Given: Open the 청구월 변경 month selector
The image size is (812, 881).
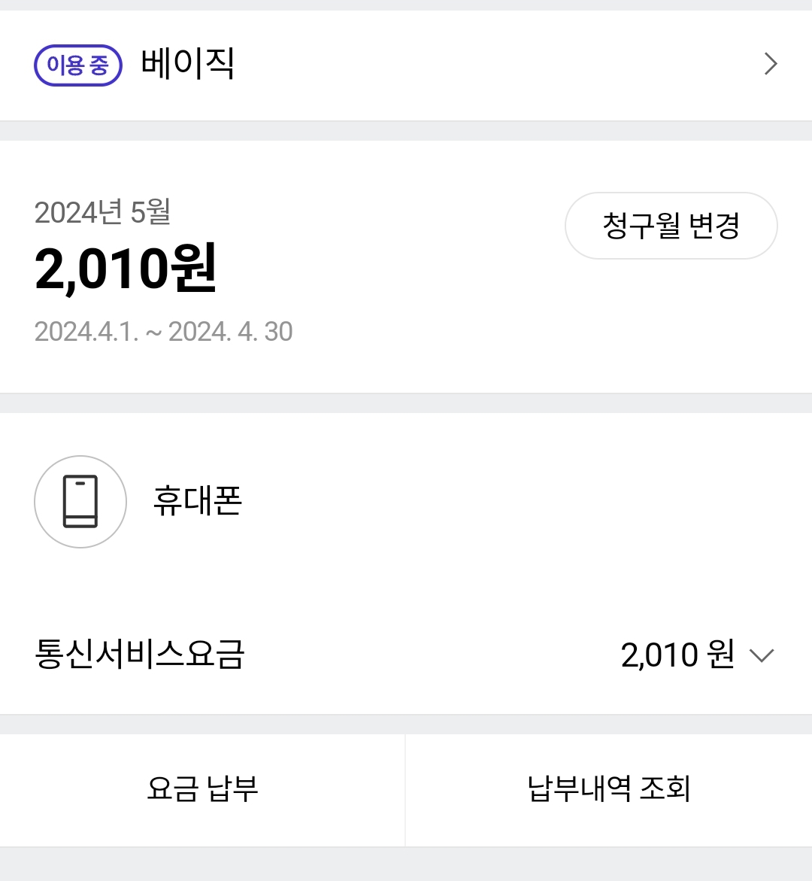Looking at the screenshot, I should click(x=671, y=226).
